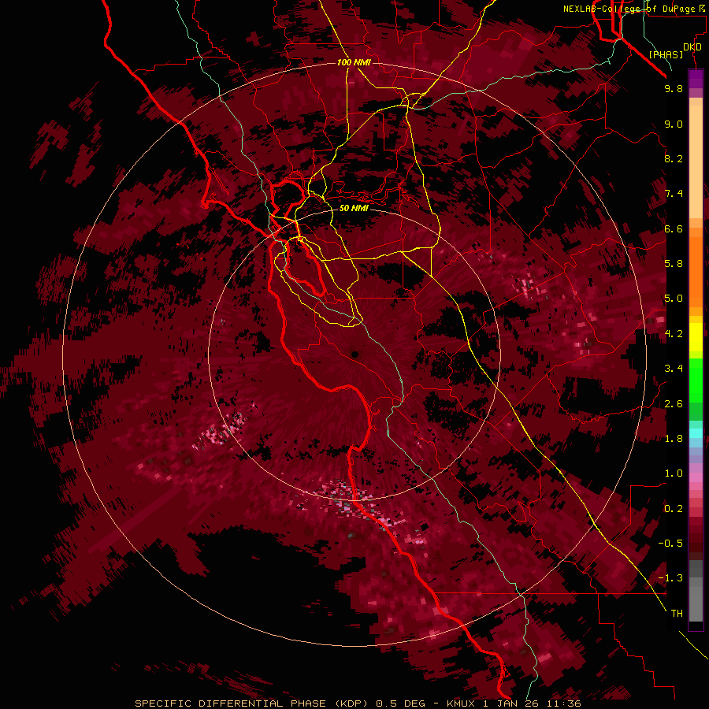Click the 5.0 value on the color scale
This screenshot has width=709, height=709.
point(674,299)
